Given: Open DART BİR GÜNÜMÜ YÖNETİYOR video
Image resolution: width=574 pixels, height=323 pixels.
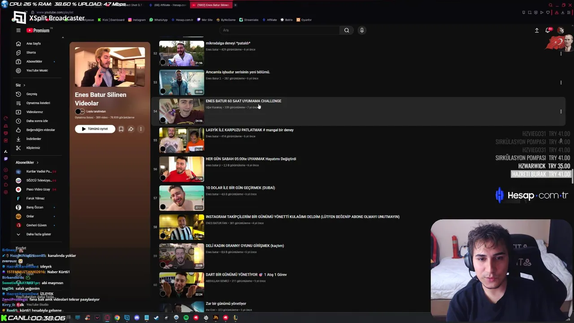Looking at the screenshot, I should tap(246, 275).
